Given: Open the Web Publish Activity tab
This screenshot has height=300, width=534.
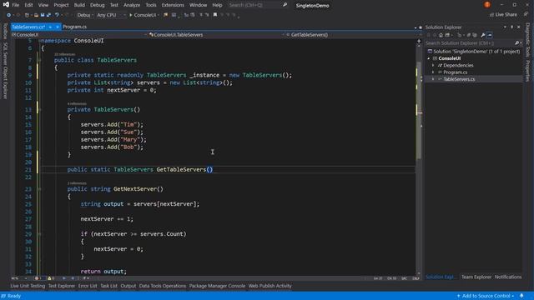Looking at the screenshot, I should (x=270, y=286).
